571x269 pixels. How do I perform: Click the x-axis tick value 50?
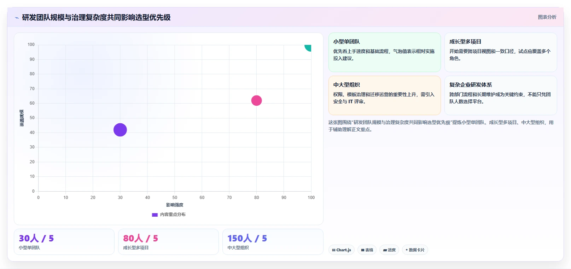tap(175, 198)
